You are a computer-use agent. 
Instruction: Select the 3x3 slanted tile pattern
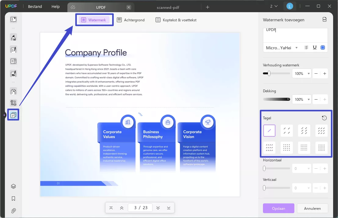point(322,131)
